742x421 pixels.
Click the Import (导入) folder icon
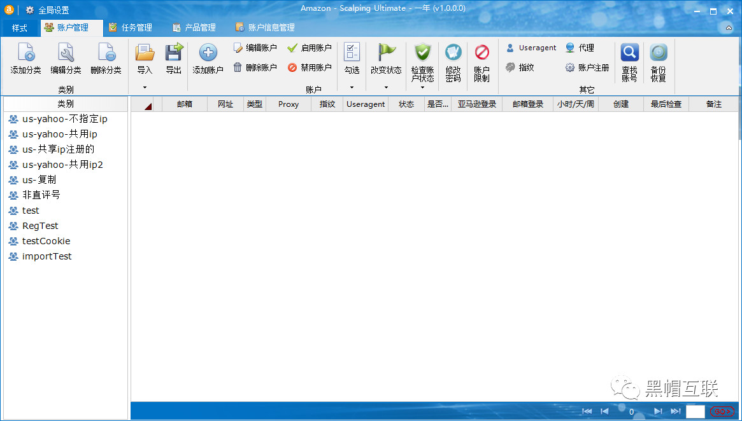click(145, 52)
